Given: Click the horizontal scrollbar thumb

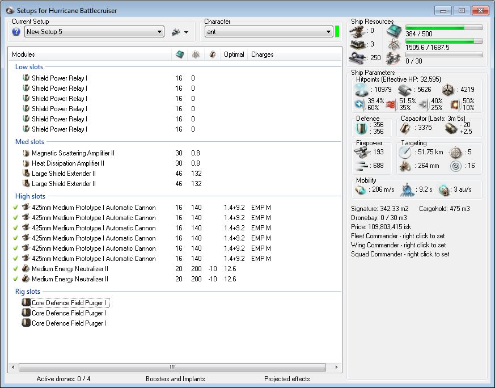Looking at the screenshot, I should 172,367.
